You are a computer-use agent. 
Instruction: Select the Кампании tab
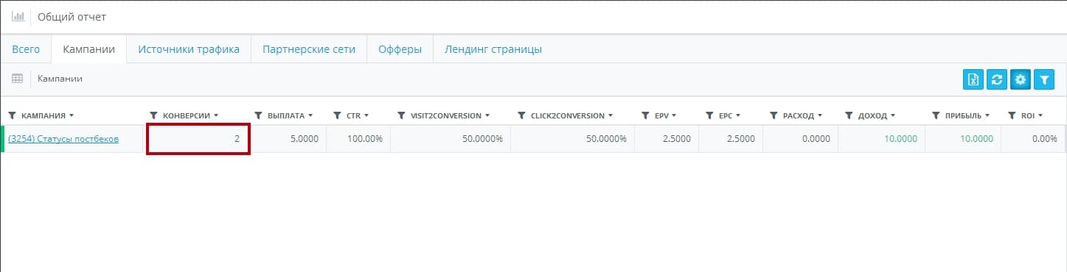[88, 49]
